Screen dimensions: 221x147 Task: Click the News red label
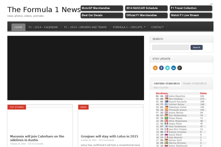[x=83, y=107]
